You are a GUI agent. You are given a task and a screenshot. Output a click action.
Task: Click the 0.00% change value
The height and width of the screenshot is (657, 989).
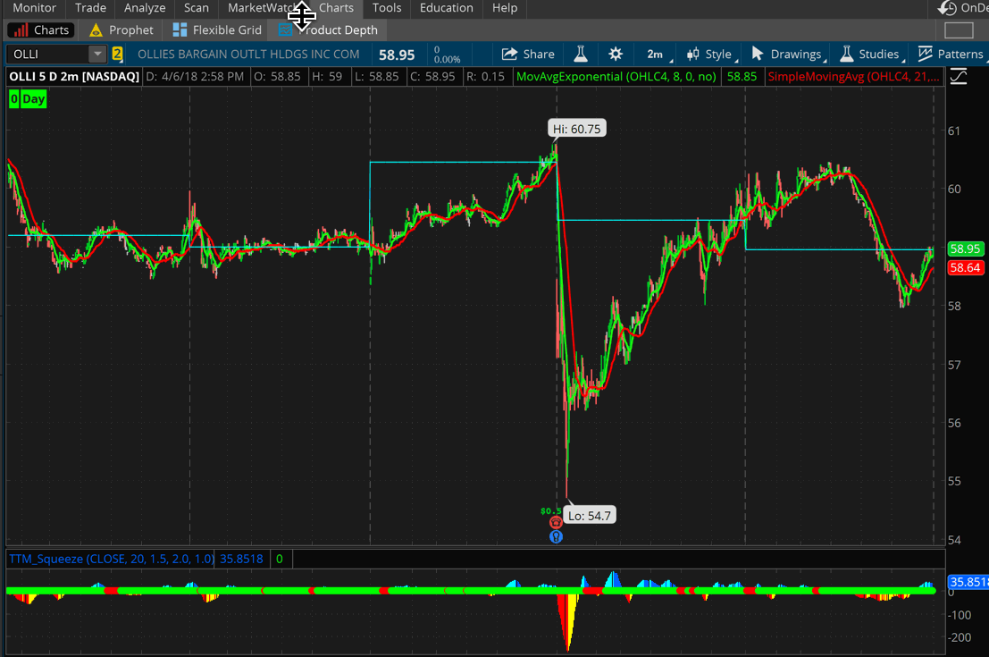(x=448, y=59)
